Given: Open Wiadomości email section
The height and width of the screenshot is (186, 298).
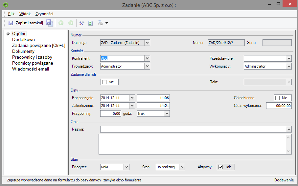Looking at the screenshot, I should coord(31,69).
